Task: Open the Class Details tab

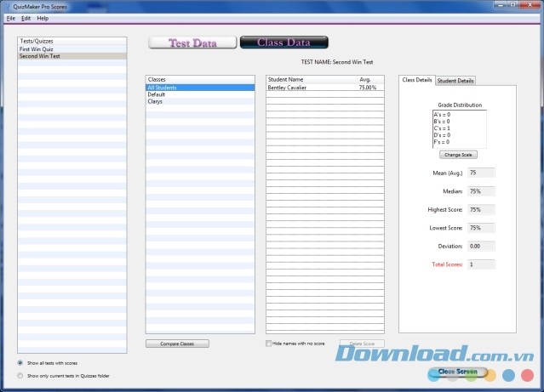Action: click(x=417, y=80)
